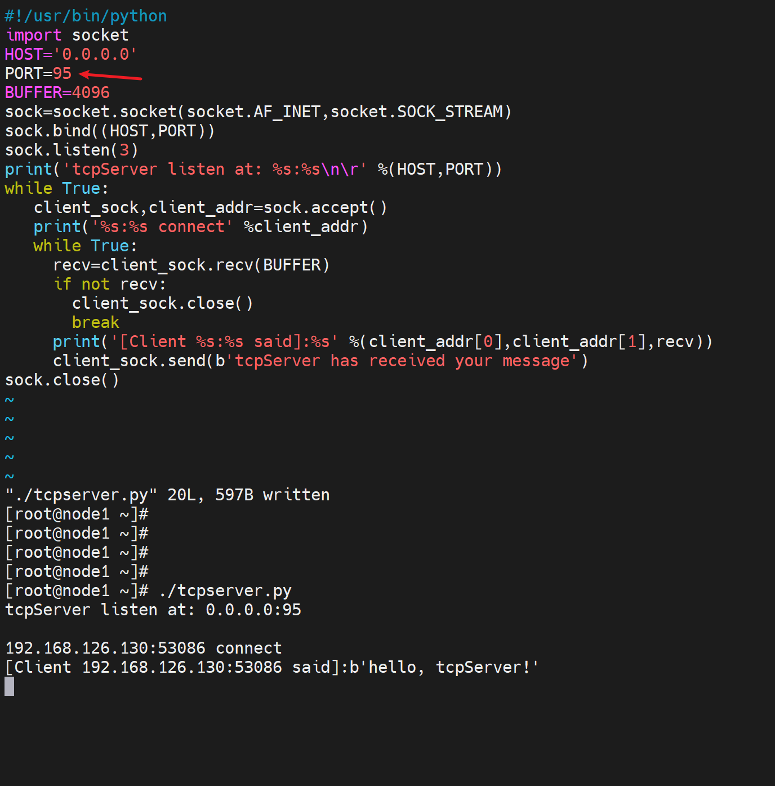The width and height of the screenshot is (775, 786).
Task: Click the terminal cursor block at the bottom
Action: (x=10, y=686)
